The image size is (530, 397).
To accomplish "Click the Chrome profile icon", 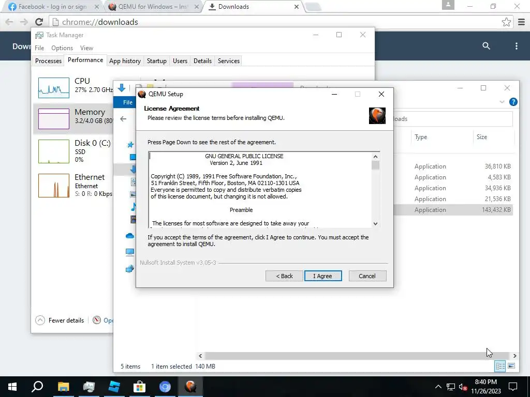I will tap(448, 5).
